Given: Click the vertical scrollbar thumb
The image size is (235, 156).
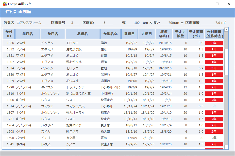Looking at the screenshot, I should pyautogui.click(x=226, y=62).
